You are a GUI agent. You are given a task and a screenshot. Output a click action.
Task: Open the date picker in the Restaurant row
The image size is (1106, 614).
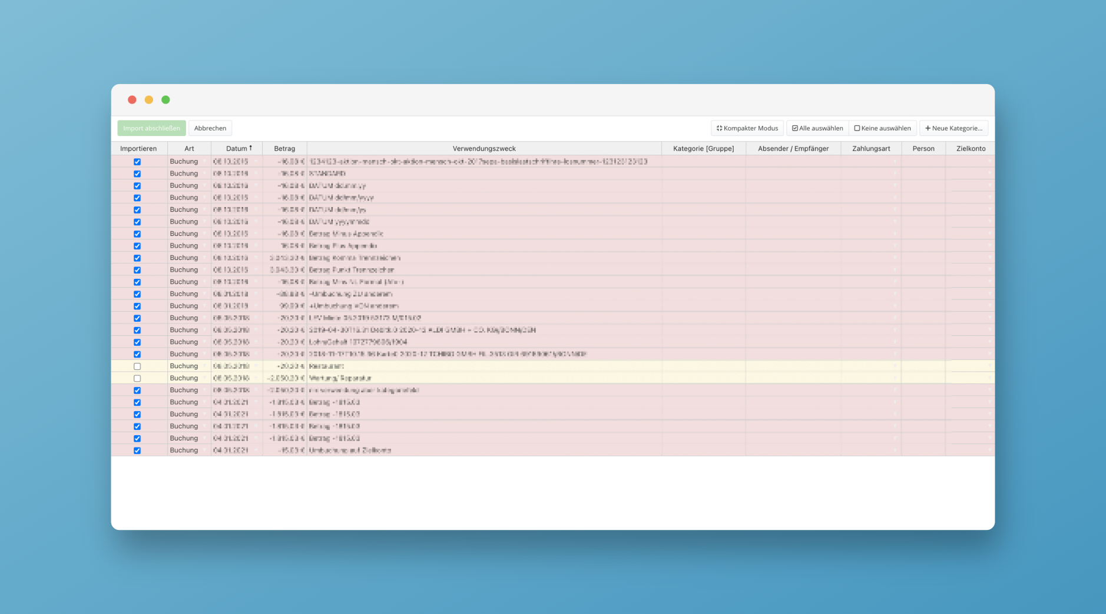256,366
